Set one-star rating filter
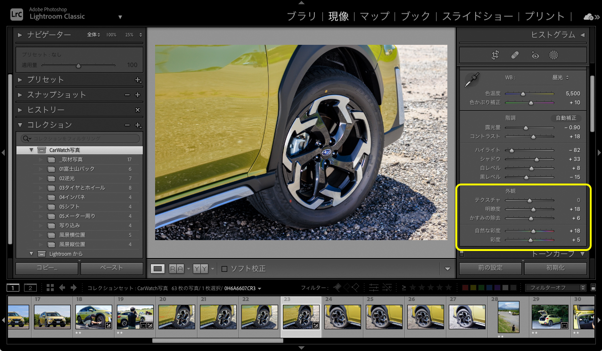 point(413,287)
